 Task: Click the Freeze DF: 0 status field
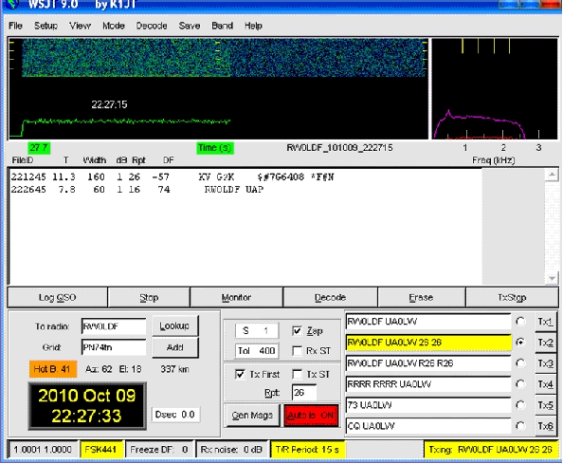[159, 449]
